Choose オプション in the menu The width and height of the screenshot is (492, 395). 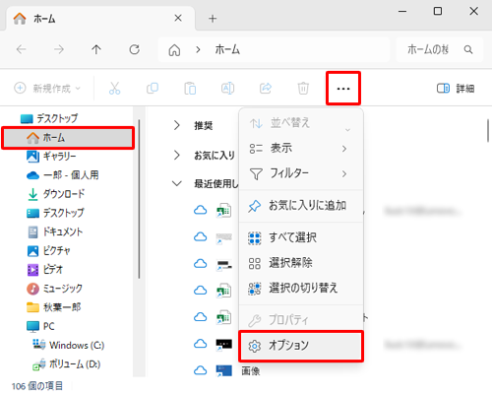pyautogui.click(x=301, y=346)
